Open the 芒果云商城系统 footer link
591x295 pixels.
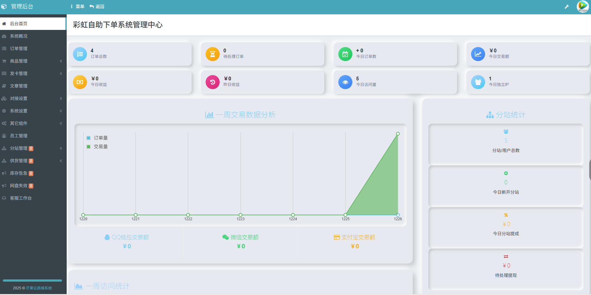click(x=38, y=288)
